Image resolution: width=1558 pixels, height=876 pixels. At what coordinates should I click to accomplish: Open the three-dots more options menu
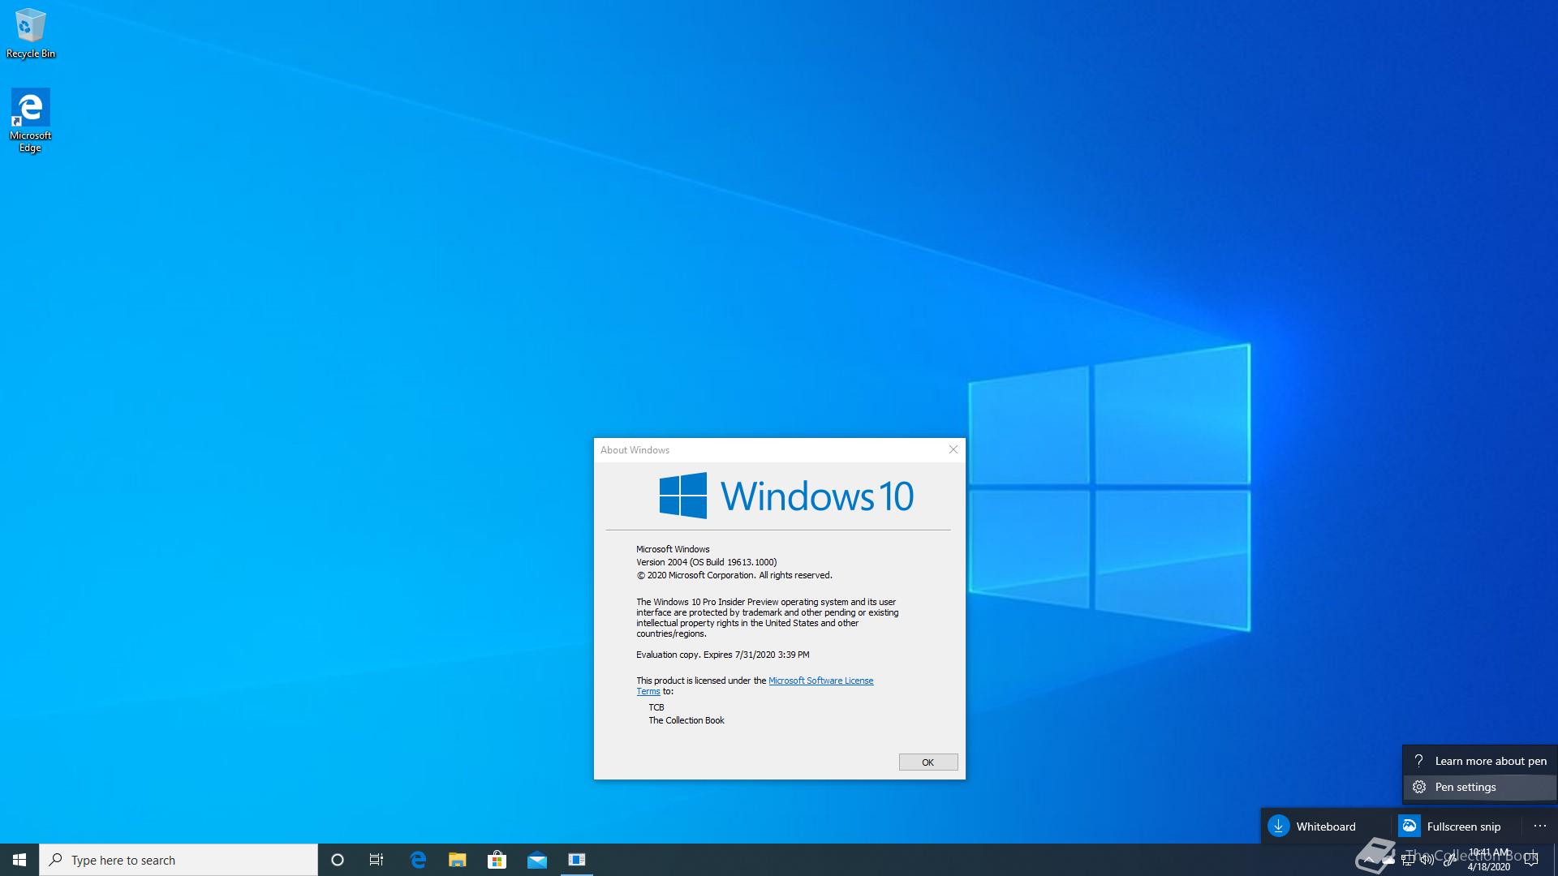coord(1540,827)
